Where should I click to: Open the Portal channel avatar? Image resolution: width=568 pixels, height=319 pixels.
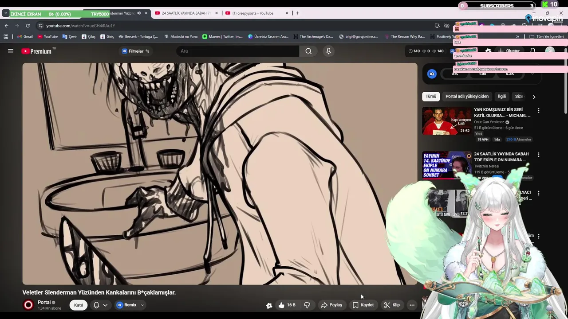pyautogui.click(x=28, y=305)
